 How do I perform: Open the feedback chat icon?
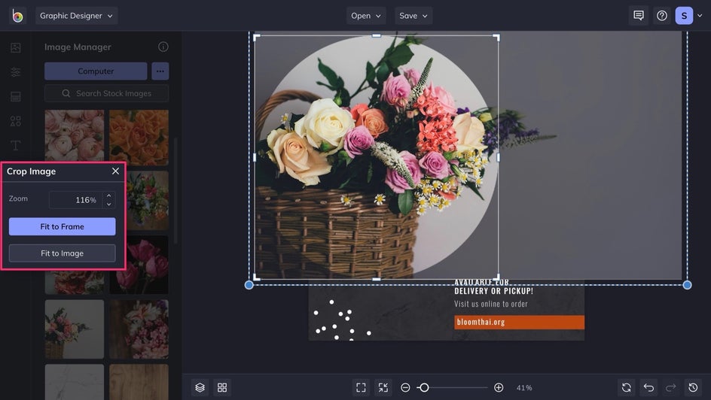[639, 16]
